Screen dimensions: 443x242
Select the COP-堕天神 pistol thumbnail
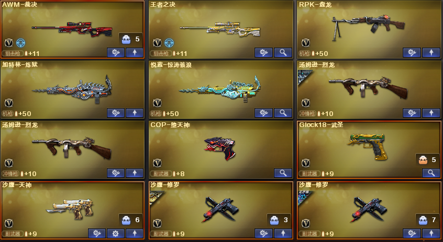pyautogui.click(x=220, y=148)
